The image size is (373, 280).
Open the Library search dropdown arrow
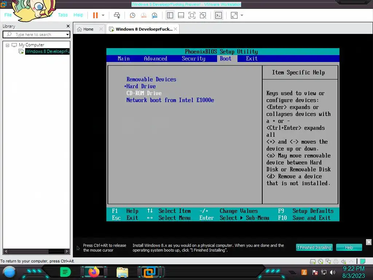point(67,35)
